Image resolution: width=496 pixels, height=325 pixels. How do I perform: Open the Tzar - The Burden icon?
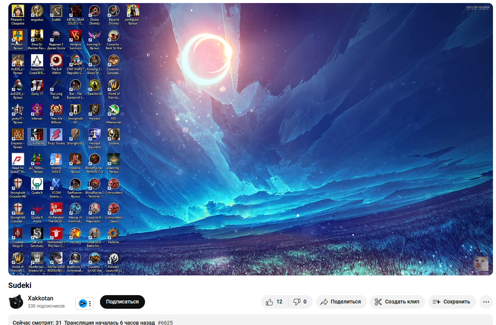coord(75,89)
